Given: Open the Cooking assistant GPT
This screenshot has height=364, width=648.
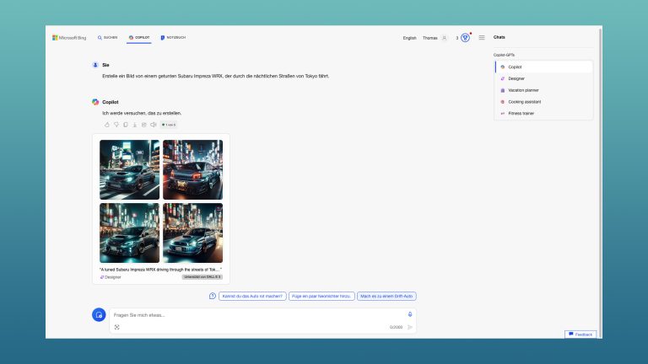Looking at the screenshot, I should click(524, 101).
